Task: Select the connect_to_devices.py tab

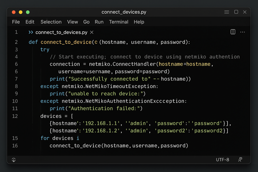Action: (x=61, y=32)
